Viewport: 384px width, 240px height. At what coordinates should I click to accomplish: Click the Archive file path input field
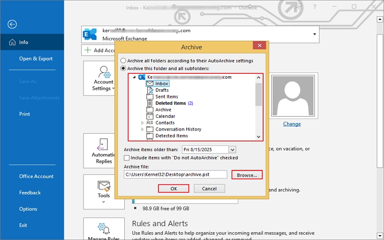(x=176, y=175)
